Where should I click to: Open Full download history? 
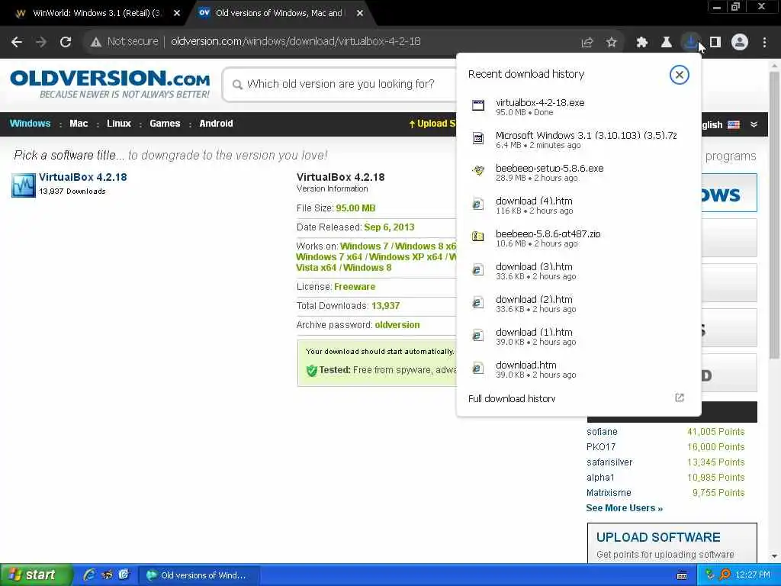(x=579, y=398)
